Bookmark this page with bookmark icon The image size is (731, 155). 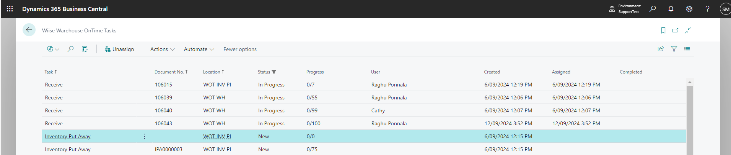click(x=663, y=30)
